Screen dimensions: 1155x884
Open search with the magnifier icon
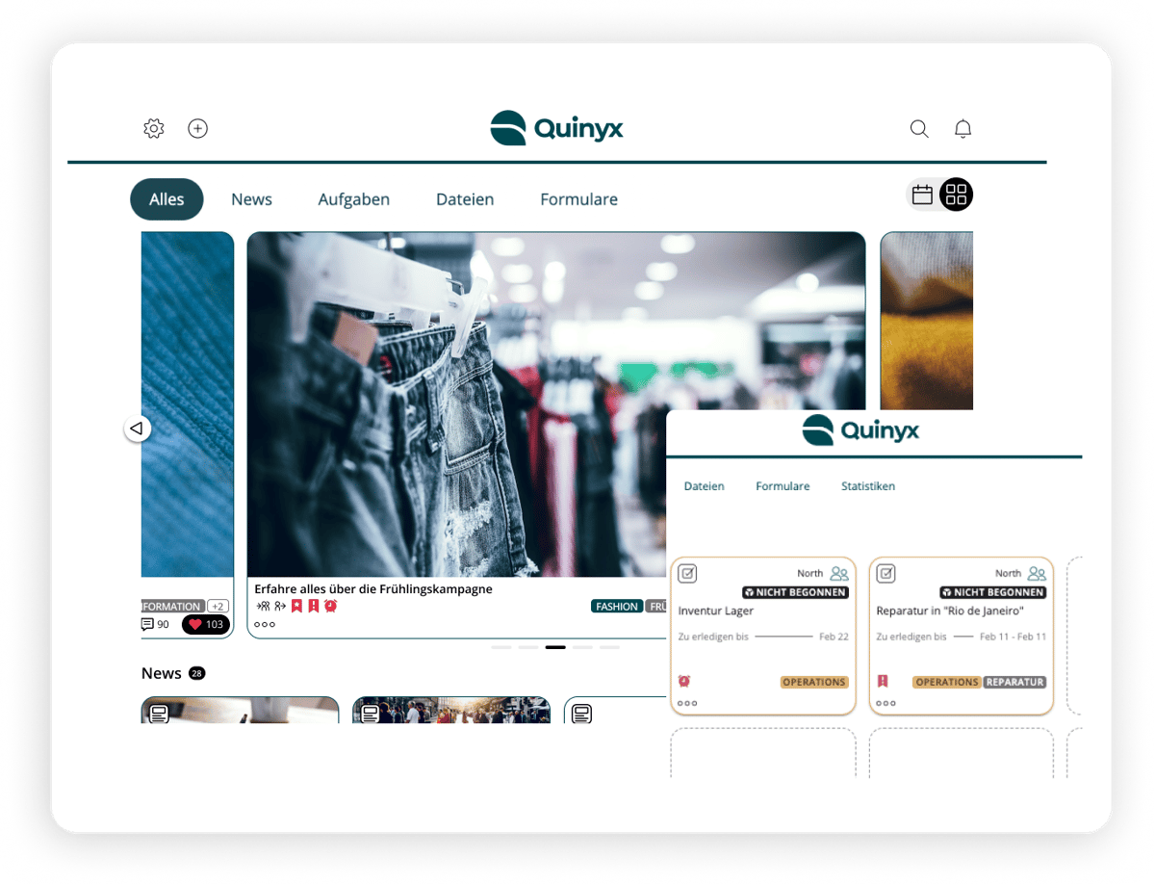tap(919, 129)
